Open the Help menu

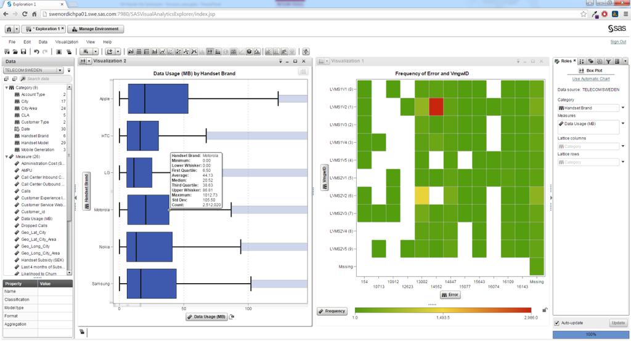click(107, 42)
